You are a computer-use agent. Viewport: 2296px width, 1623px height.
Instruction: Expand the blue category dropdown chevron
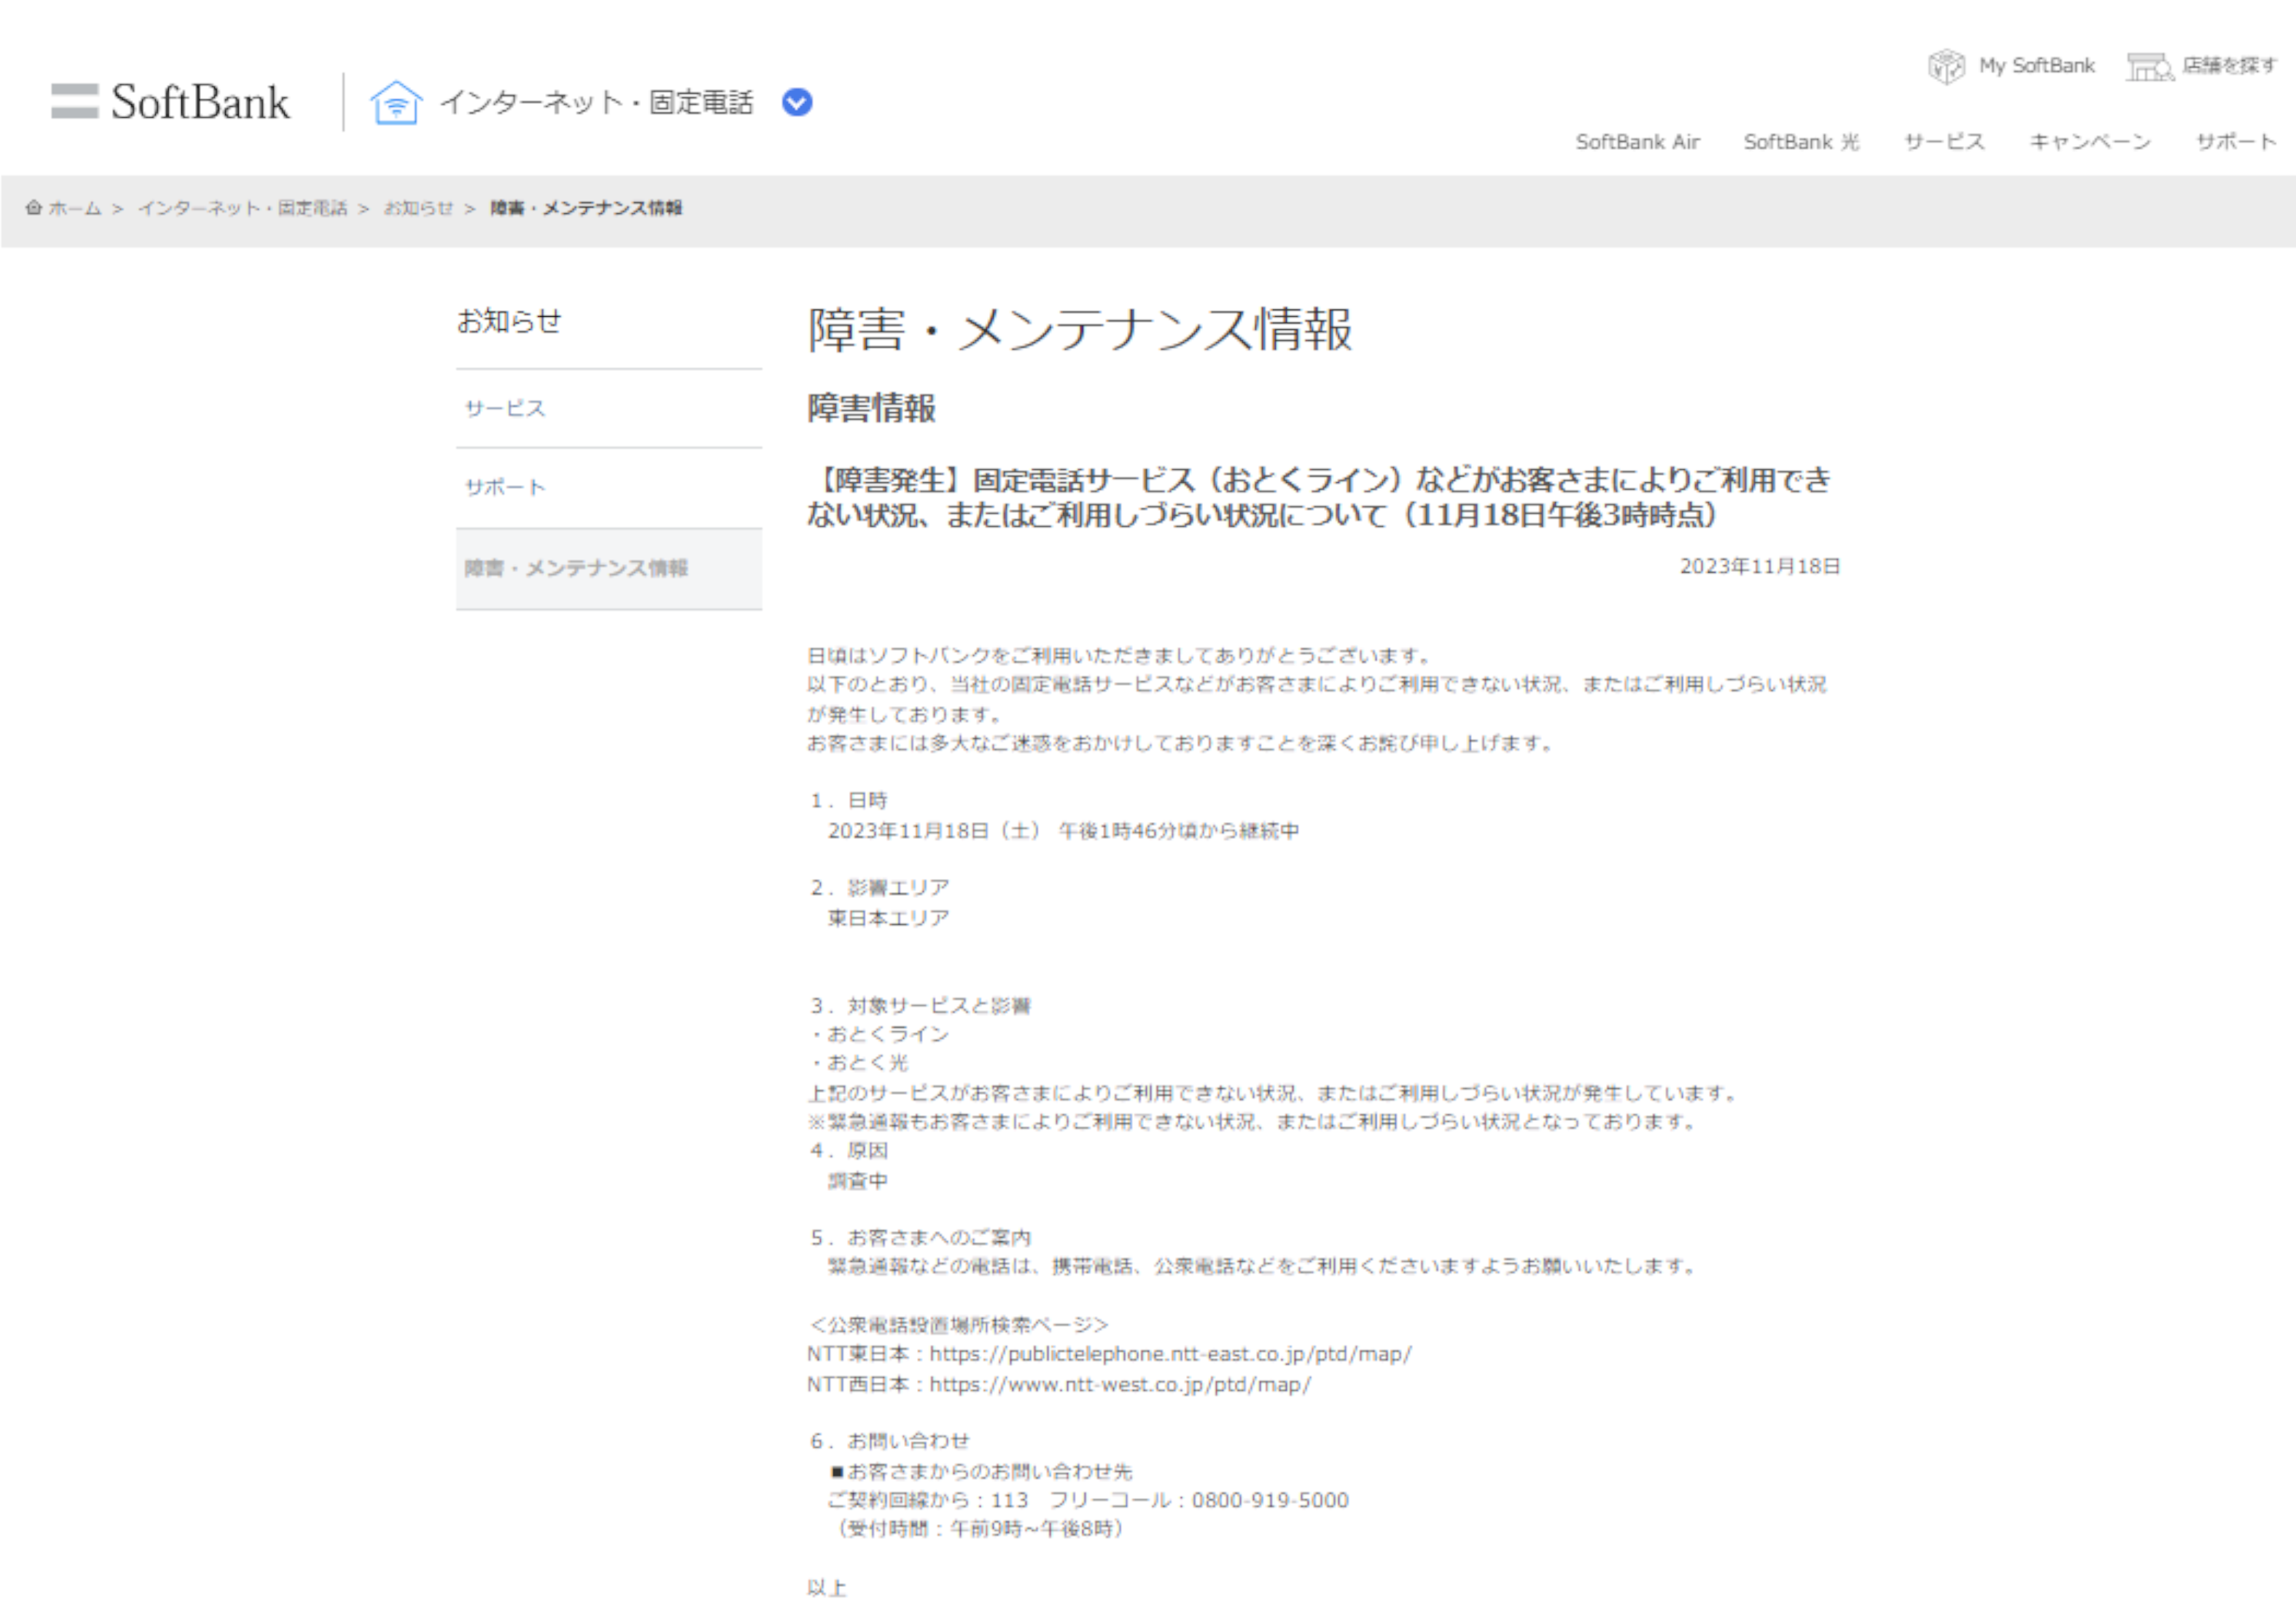[x=797, y=102]
